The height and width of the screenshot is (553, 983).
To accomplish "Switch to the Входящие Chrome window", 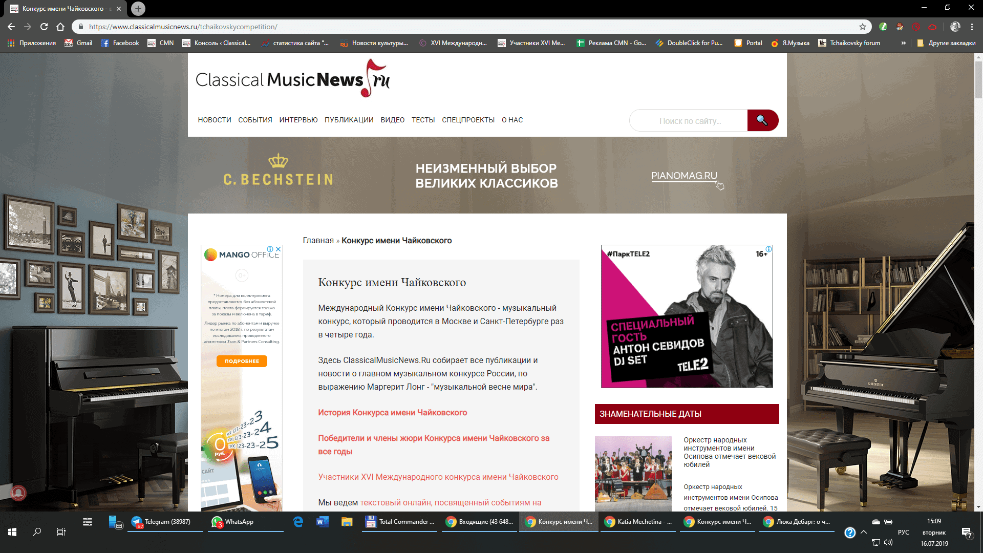I will pos(480,522).
